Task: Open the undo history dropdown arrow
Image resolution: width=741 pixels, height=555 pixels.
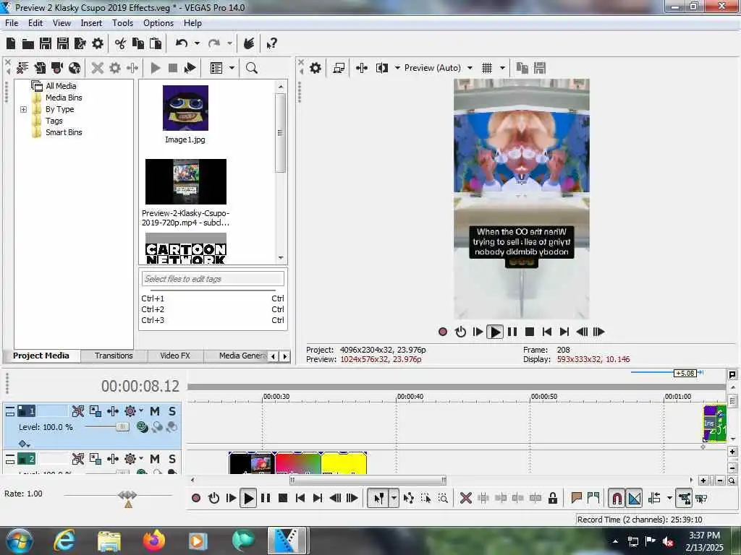Action: coord(197,44)
